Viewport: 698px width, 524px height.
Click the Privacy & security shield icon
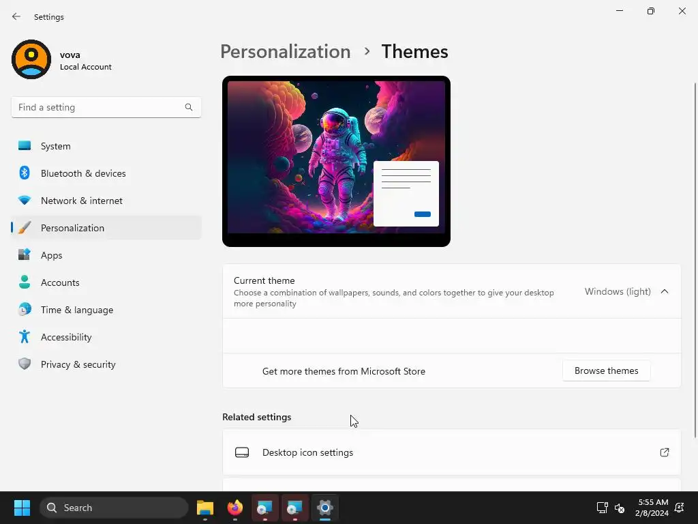(25, 364)
